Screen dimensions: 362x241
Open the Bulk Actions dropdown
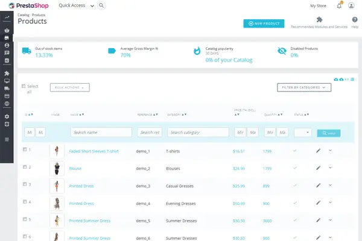70,87
